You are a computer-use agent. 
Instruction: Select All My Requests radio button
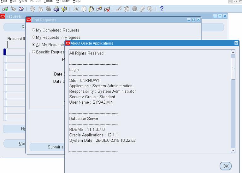point(33,44)
